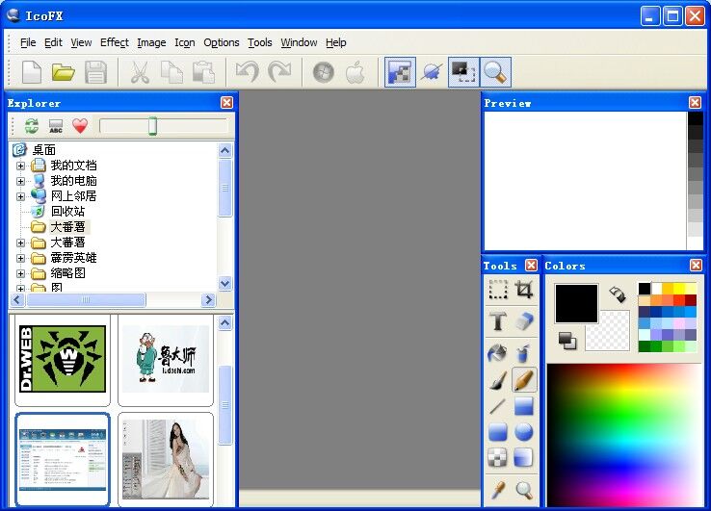711x511 pixels.
Task: Open the Effect menu
Action: pyautogui.click(x=114, y=42)
